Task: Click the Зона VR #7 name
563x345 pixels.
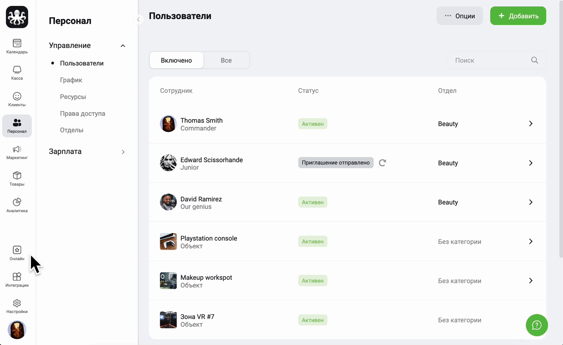Action: pos(197,317)
